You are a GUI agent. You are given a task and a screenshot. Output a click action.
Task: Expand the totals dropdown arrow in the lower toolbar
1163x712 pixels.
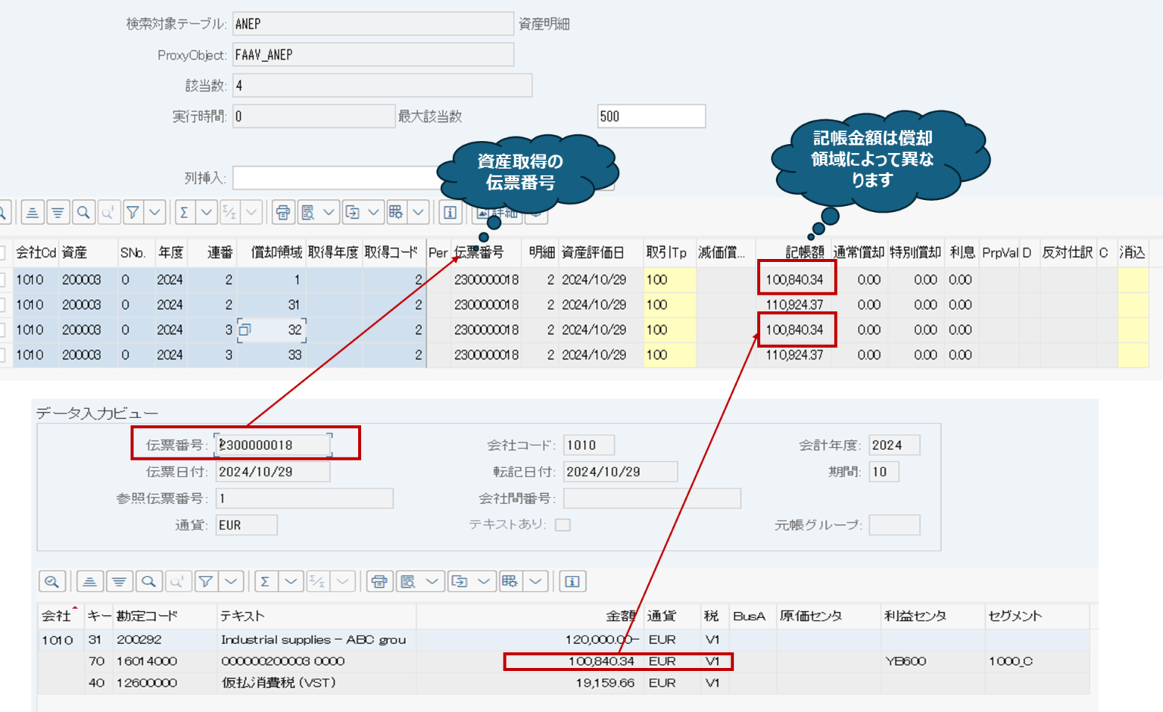[x=290, y=581]
